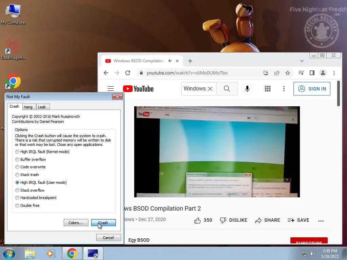Switch to Chrome on the taskbar
Screen dimensions: 347x260
point(72,253)
